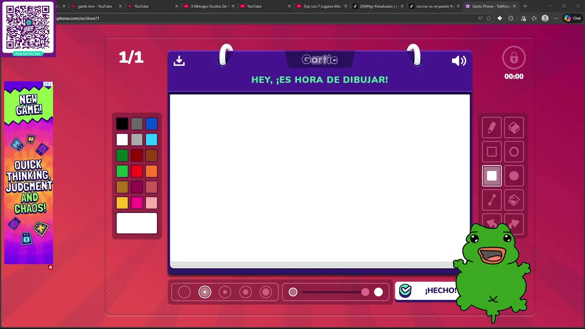
Task: Select the pencil drawing tool
Action: 492,127
